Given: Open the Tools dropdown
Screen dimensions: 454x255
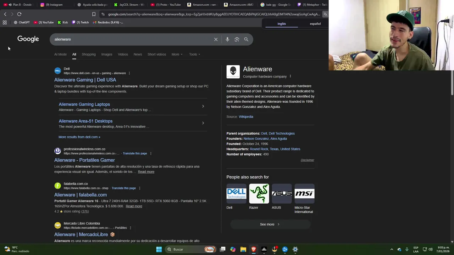Looking at the screenshot, I should click(x=194, y=54).
